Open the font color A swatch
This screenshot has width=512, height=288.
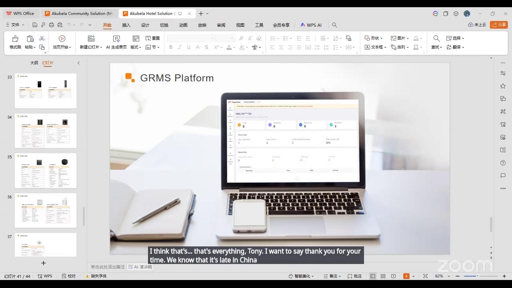click(x=229, y=47)
